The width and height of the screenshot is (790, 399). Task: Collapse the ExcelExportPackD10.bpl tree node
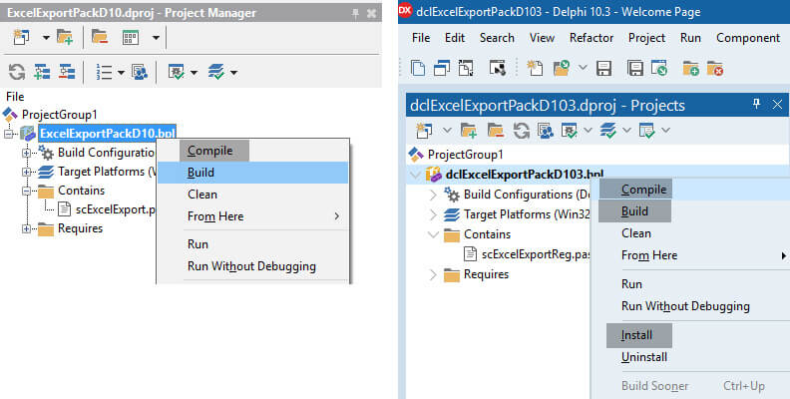click(x=8, y=134)
